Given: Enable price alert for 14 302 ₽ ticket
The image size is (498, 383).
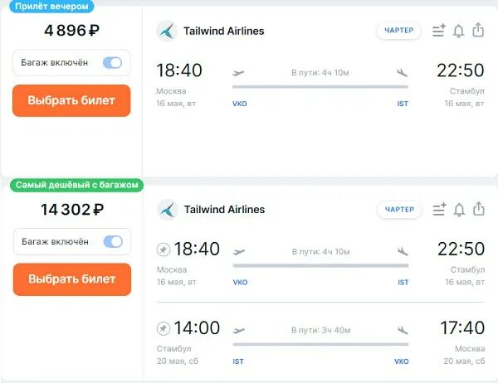Looking at the screenshot, I should tap(458, 210).
